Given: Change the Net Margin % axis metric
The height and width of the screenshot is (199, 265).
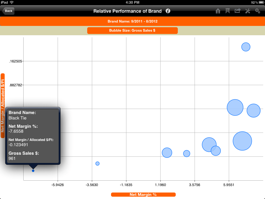Looking at the screenshot, I should click(143, 194).
